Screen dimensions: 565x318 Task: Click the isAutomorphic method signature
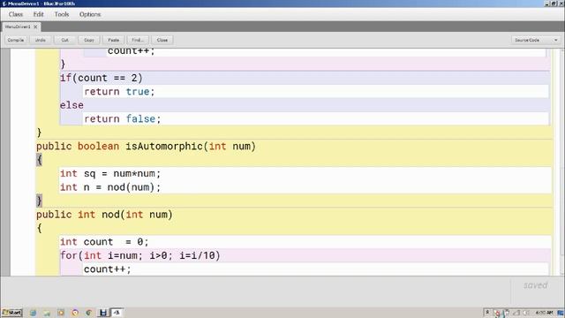click(x=146, y=147)
